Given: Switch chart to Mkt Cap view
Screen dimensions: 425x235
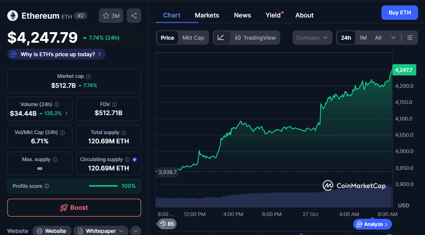Looking at the screenshot, I should pos(193,38).
